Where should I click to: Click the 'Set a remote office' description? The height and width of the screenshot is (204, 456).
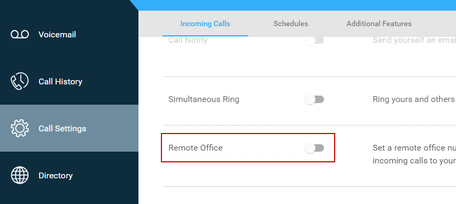tap(414, 154)
